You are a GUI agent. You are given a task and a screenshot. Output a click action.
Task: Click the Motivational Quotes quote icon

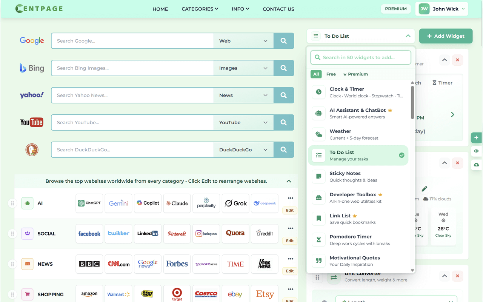pyautogui.click(x=318, y=261)
